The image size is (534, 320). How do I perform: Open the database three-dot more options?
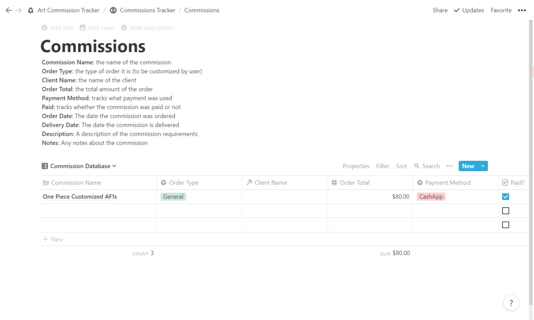click(x=450, y=166)
